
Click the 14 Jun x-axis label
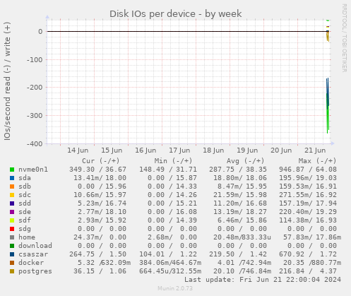click(78, 150)
